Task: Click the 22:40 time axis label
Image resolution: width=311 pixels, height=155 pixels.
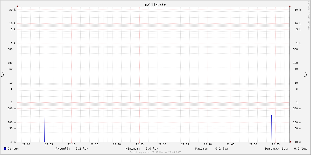Action: (x=208, y=144)
